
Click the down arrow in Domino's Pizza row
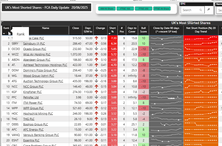[x=97, y=70]
